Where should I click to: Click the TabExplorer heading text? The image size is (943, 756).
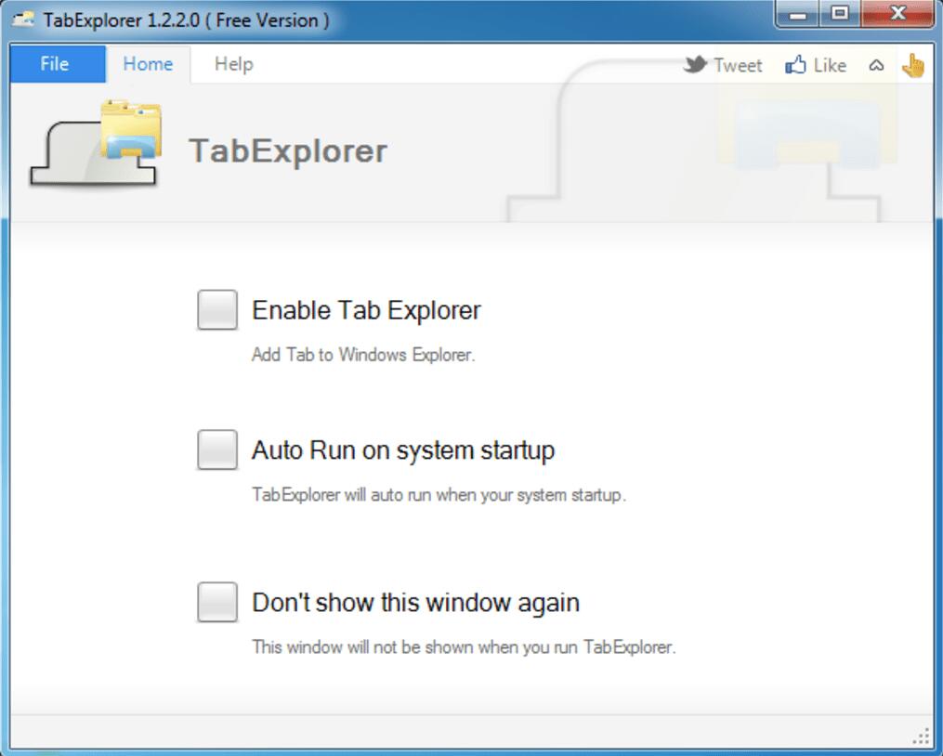288,151
